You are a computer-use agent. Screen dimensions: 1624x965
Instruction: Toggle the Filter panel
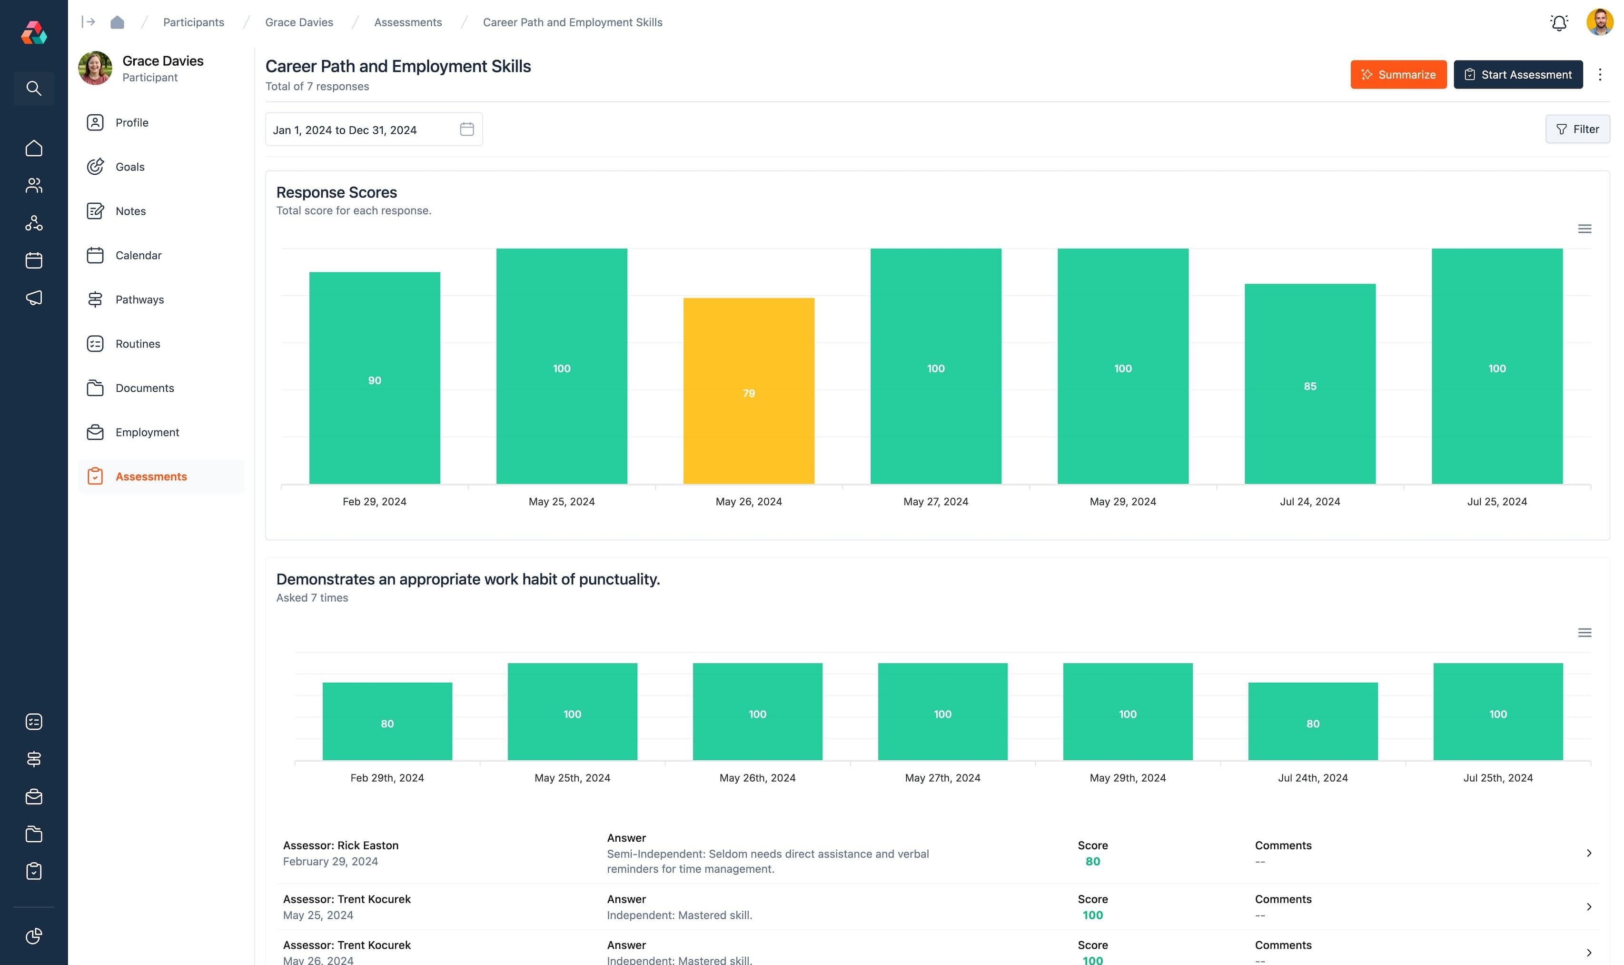[x=1578, y=129]
